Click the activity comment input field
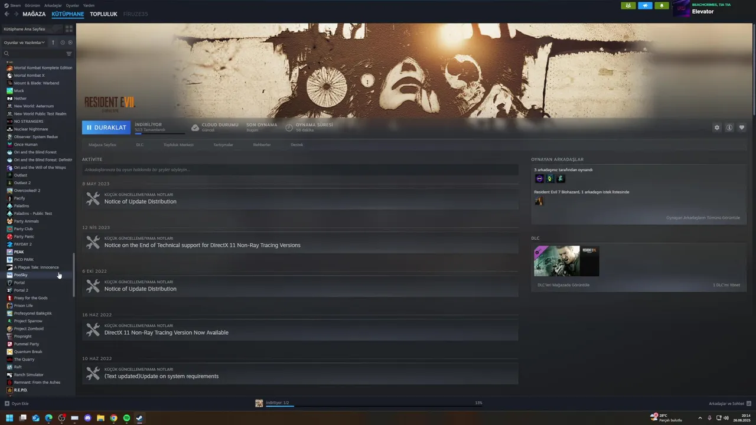This screenshot has width=756, height=425. click(300, 169)
